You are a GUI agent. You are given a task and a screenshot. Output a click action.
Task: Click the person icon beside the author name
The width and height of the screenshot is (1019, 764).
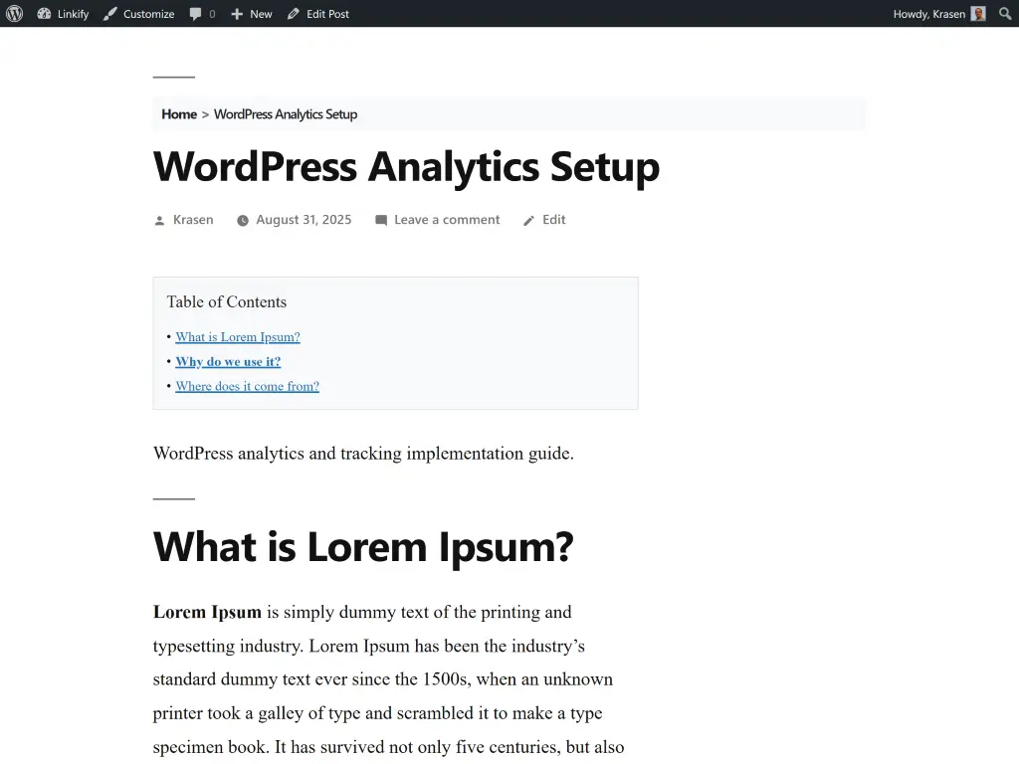point(158,220)
